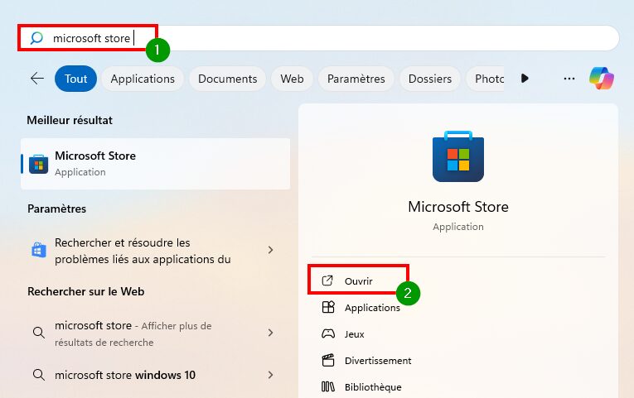Open 'Rechercher et résoudre les problèmes' setting
This screenshot has width=634, height=398.
(x=155, y=251)
